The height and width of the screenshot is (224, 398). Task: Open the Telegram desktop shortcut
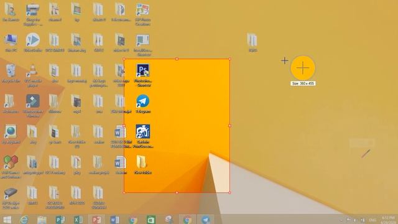(x=142, y=101)
